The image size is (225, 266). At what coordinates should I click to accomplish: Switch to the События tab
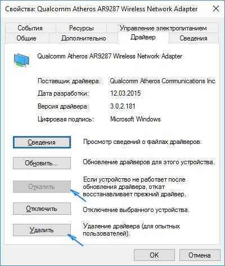click(x=30, y=28)
